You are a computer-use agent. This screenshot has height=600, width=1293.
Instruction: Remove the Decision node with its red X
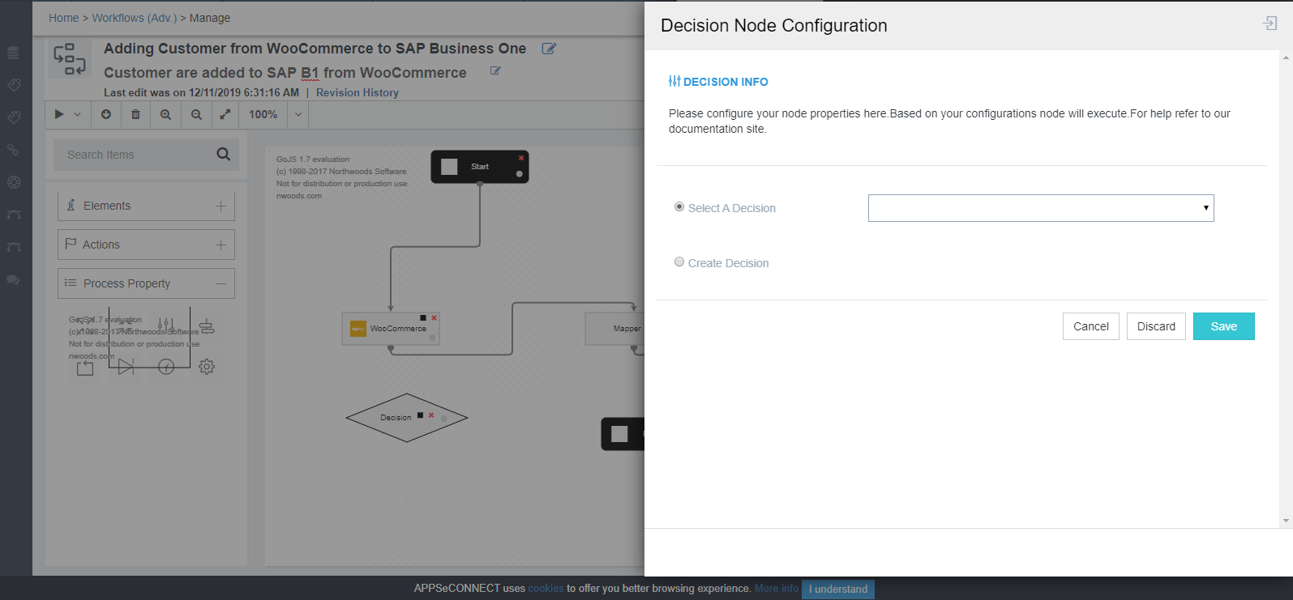coord(431,415)
